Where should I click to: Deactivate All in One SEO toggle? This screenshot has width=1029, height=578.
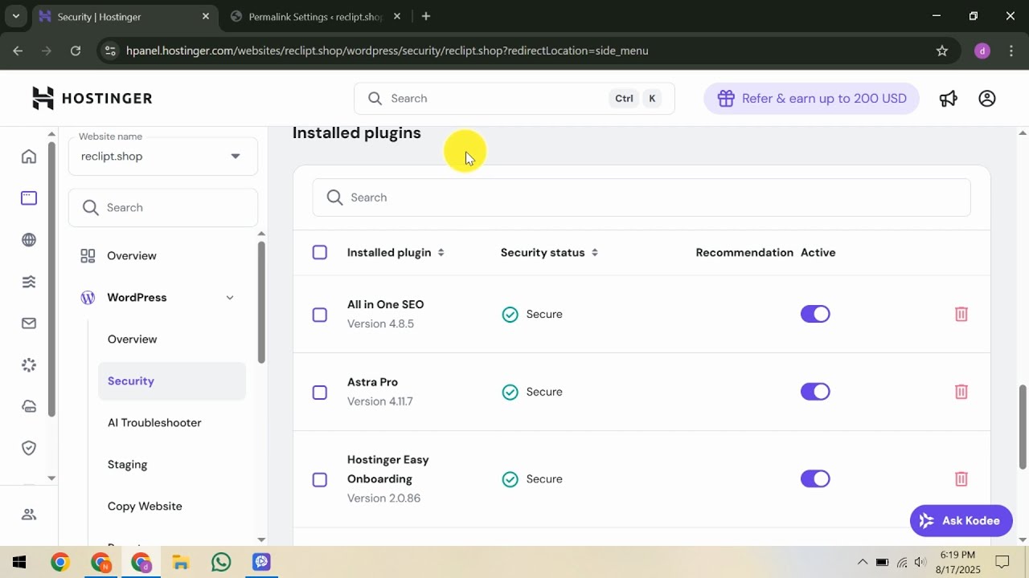815,314
